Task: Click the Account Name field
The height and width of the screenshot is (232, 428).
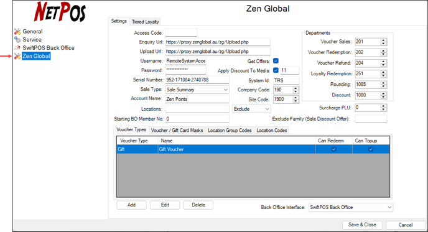Action: [197, 99]
